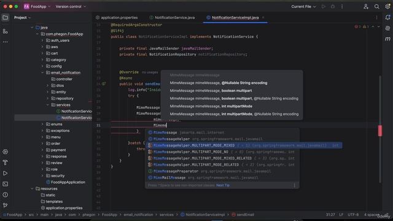Open completion popup options menu
393x221 pixels.
(294, 185)
